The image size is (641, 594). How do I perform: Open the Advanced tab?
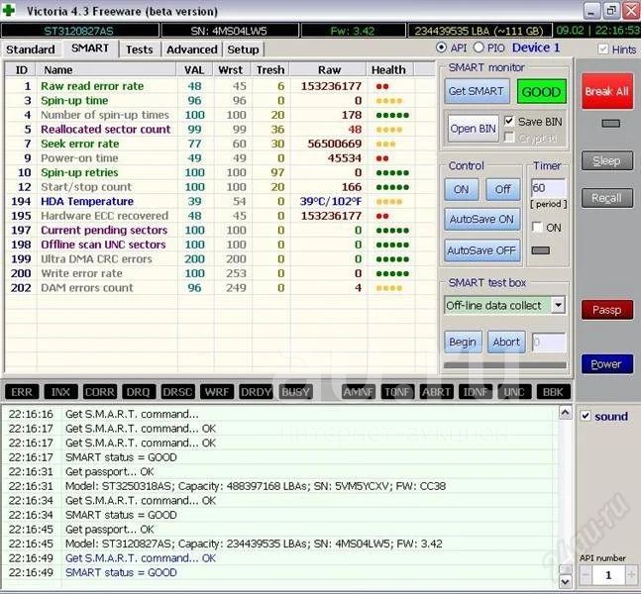pos(192,49)
